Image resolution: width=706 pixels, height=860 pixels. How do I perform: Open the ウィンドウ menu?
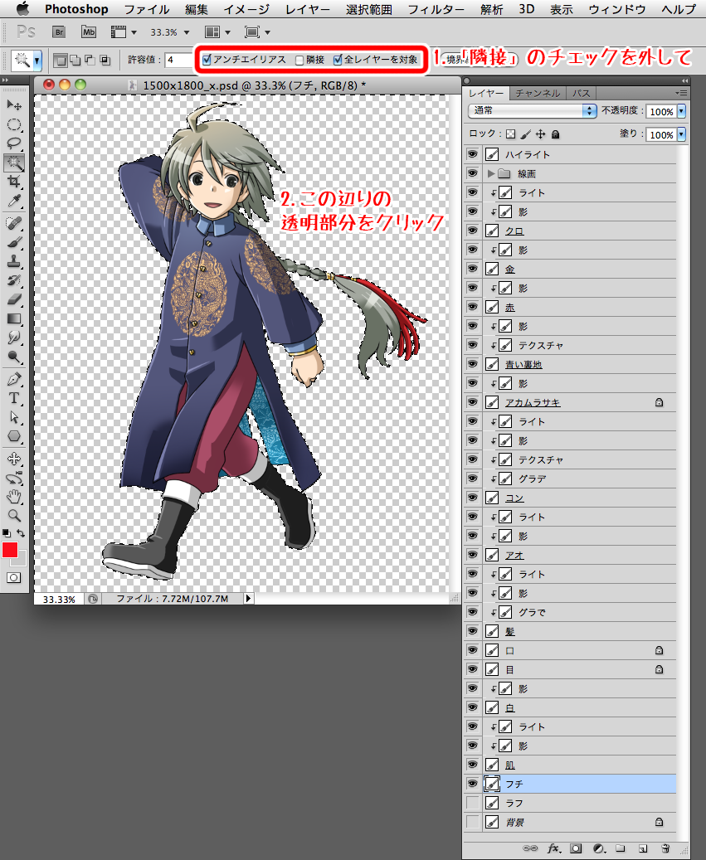coord(617,9)
